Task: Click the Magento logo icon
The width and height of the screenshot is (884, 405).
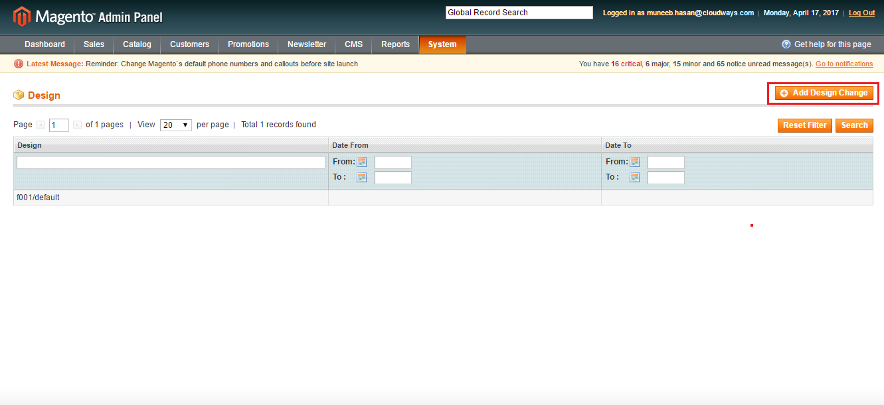Action: [22, 16]
